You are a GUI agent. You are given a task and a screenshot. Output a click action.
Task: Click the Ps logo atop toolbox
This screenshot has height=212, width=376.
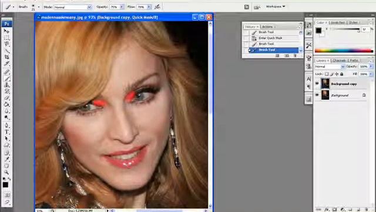pos(6,24)
